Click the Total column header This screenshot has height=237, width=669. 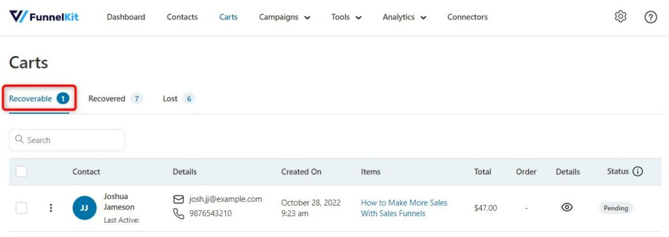pyautogui.click(x=483, y=172)
